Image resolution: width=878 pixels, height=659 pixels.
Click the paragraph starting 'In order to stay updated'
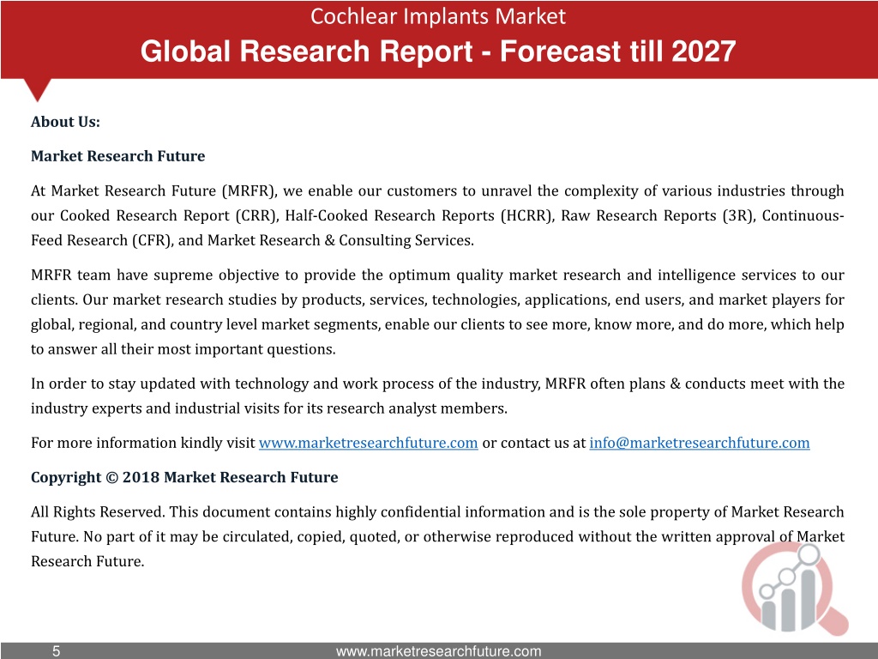pyautogui.click(x=437, y=396)
